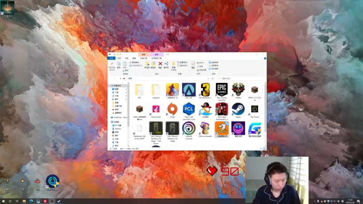Image resolution: width=363 pixels, height=204 pixels.
Task: Click Copy path in the ribbon
Action: point(134,63)
